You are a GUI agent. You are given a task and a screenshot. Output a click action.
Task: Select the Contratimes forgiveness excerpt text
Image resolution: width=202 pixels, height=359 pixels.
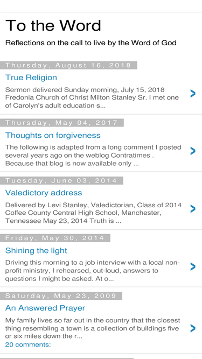click(93, 155)
